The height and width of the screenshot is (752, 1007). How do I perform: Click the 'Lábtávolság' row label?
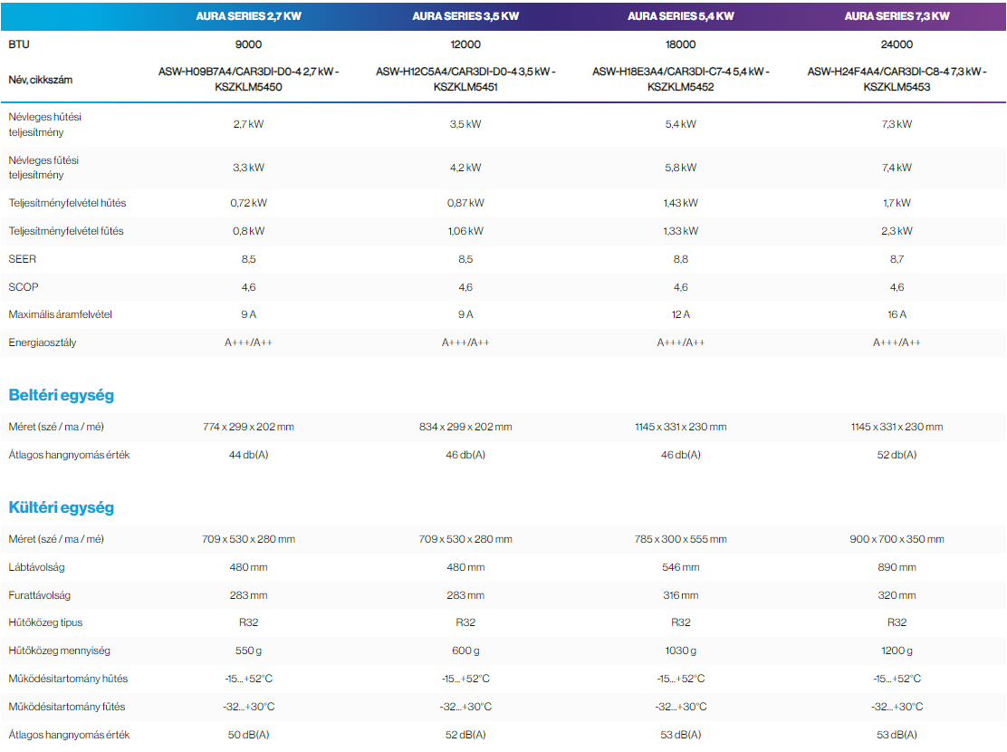(x=36, y=567)
